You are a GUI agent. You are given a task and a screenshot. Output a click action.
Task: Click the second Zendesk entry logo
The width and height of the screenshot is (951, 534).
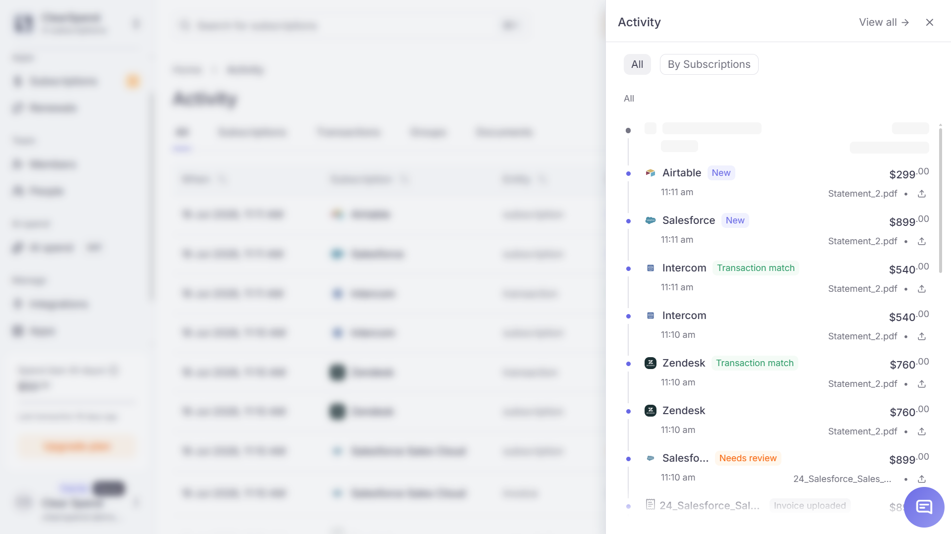651,411
